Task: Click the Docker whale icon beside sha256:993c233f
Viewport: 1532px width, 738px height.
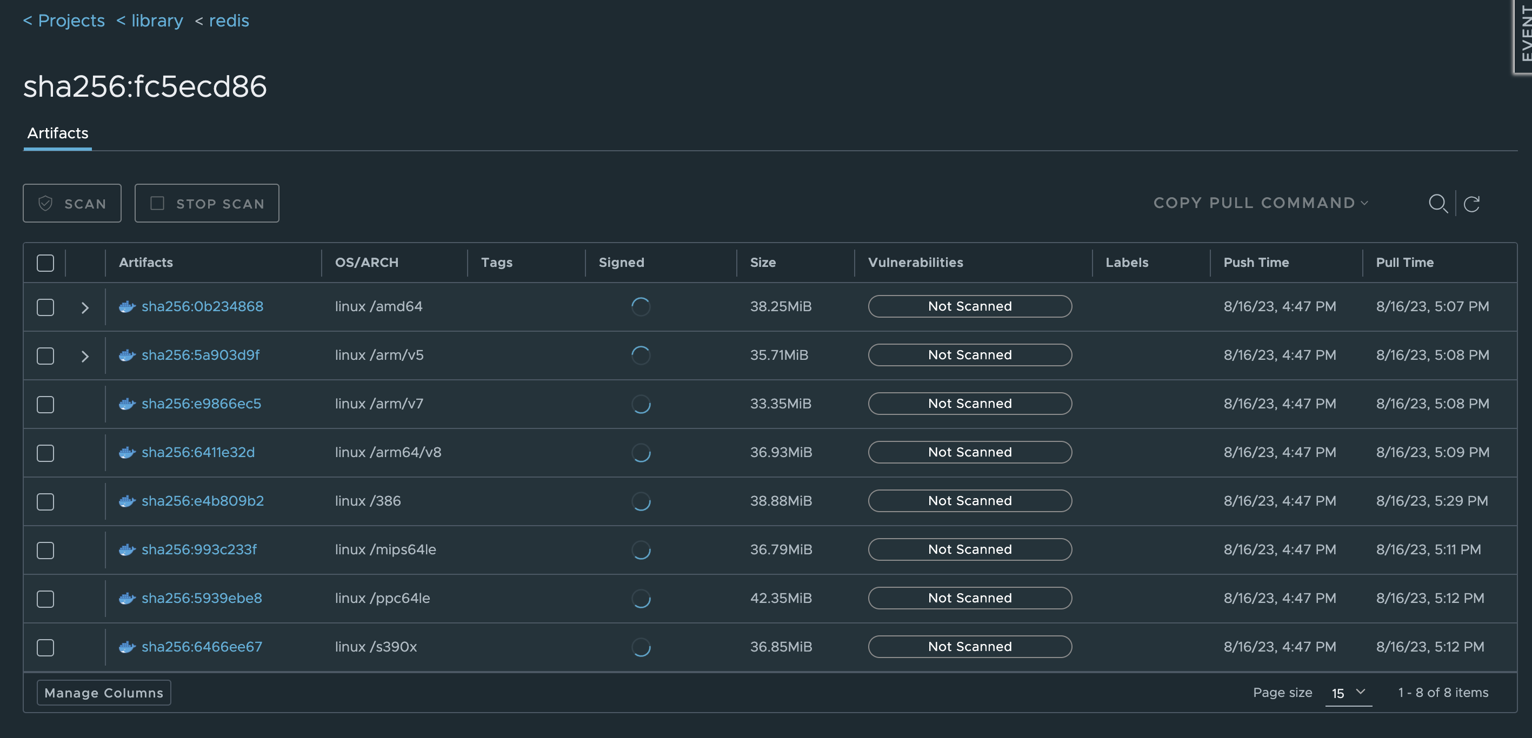Action: (126, 549)
